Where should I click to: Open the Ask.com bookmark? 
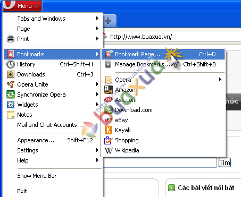coord(163,100)
